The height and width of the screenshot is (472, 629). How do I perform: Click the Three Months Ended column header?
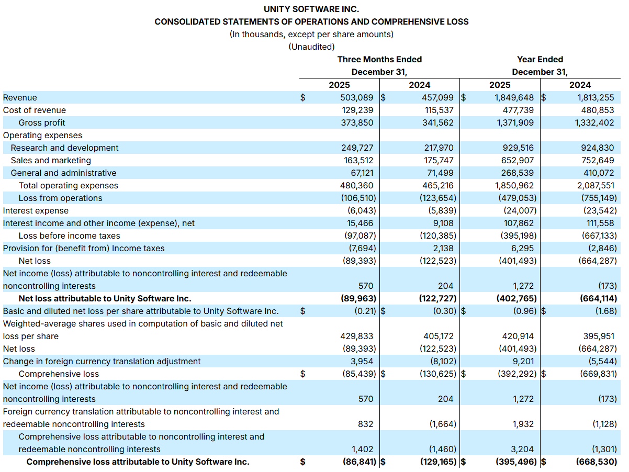pyautogui.click(x=379, y=59)
